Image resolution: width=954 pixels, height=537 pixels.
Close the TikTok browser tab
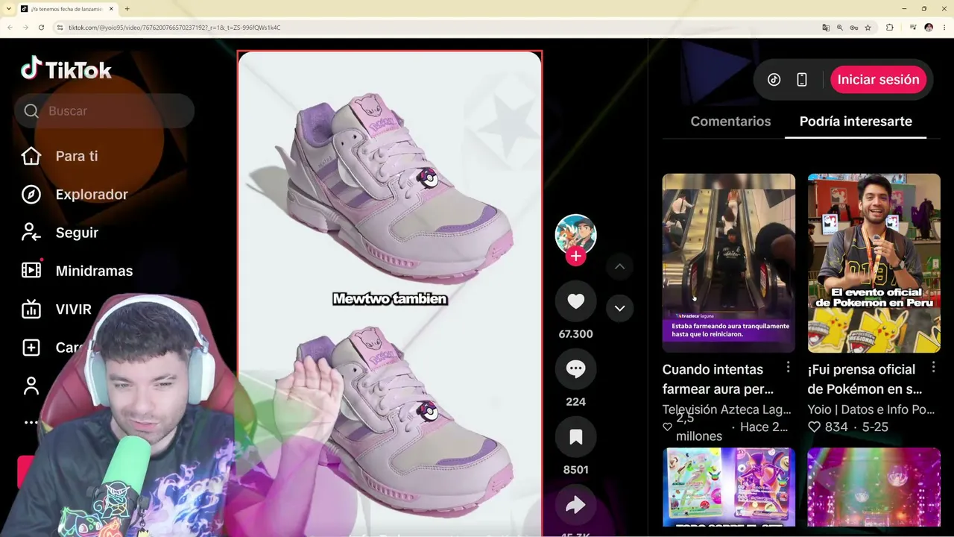111,9
